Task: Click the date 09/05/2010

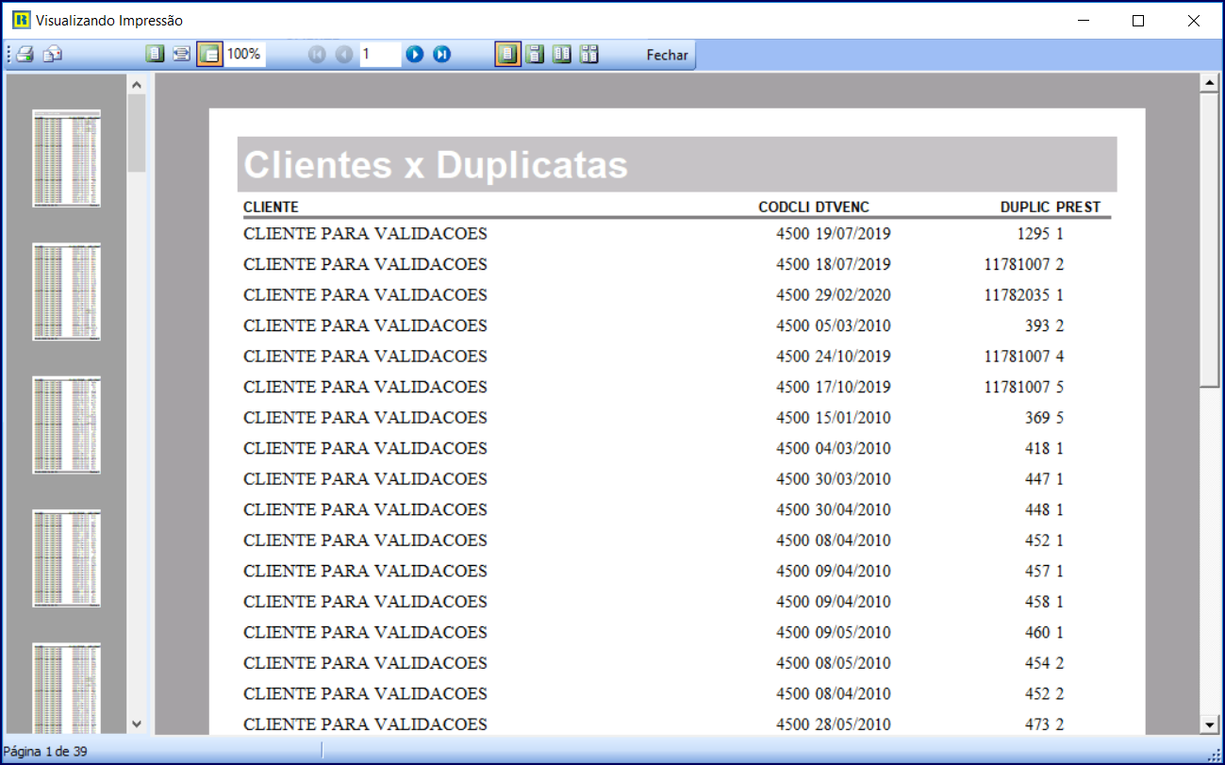Action: coord(853,632)
